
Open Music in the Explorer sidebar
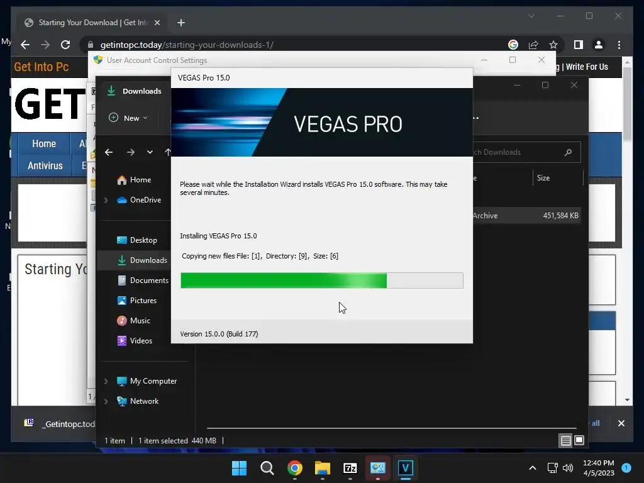tap(133, 321)
